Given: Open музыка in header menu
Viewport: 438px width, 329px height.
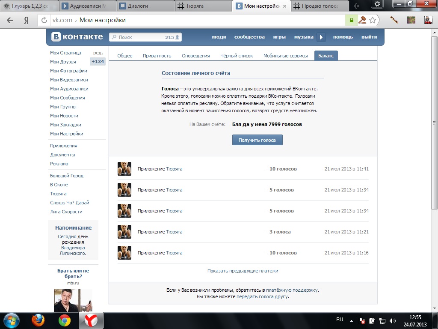Looking at the screenshot, I should [304, 37].
